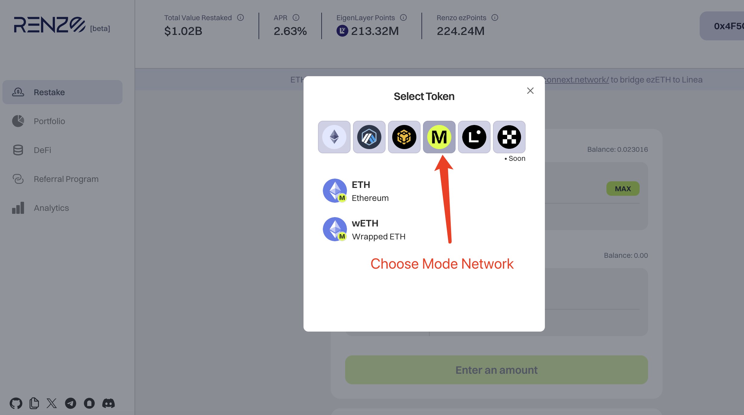The image size is (744, 415).
Task: Click the OKX chain icon marked Soon
Action: pos(509,137)
